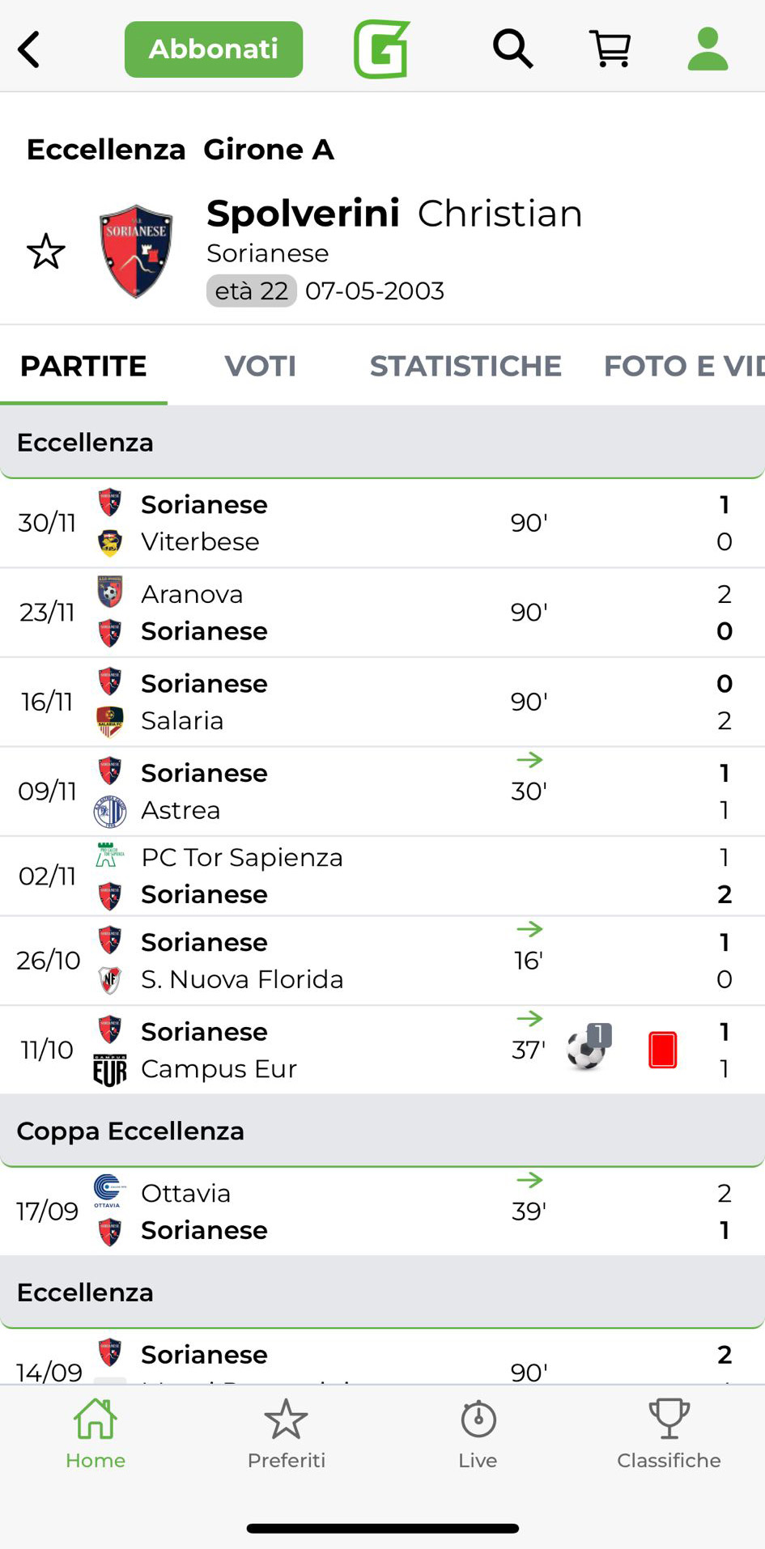The image size is (765, 1549).
Task: Tap red card icon in Campus Eur match
Action: (662, 1050)
